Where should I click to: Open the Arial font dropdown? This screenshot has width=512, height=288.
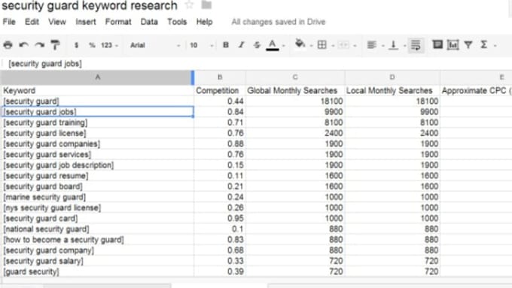pyautogui.click(x=155, y=45)
